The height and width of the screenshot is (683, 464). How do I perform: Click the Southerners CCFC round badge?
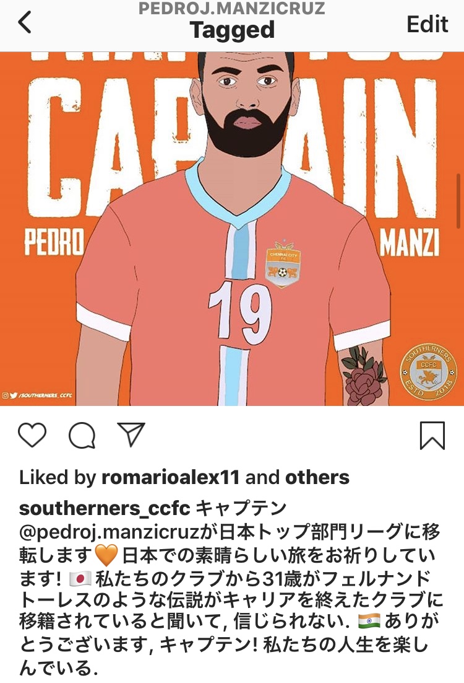click(428, 371)
